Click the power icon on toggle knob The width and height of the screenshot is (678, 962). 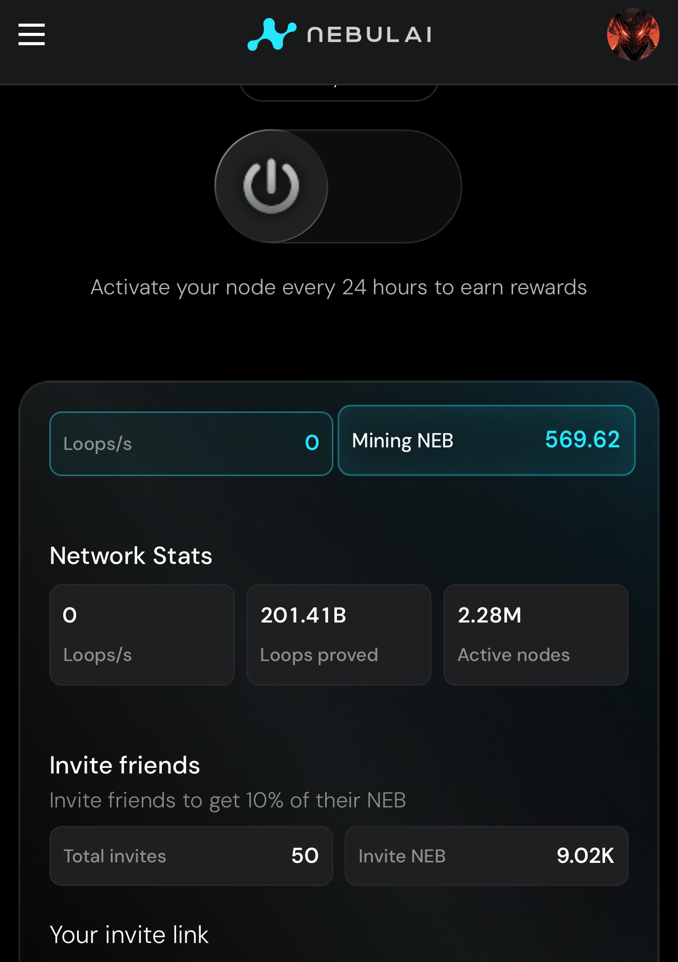coord(271,186)
